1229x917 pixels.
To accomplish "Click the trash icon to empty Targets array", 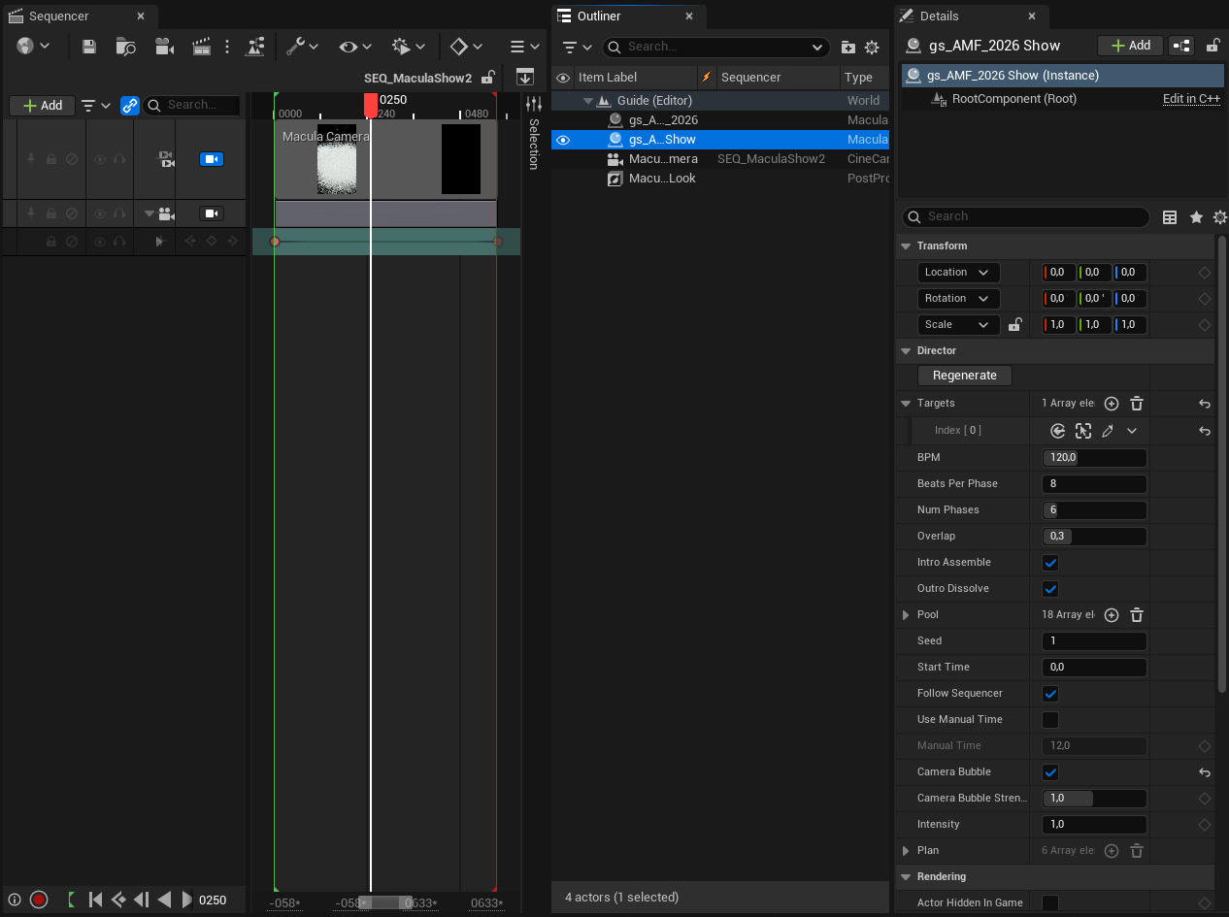I will [1137, 404].
